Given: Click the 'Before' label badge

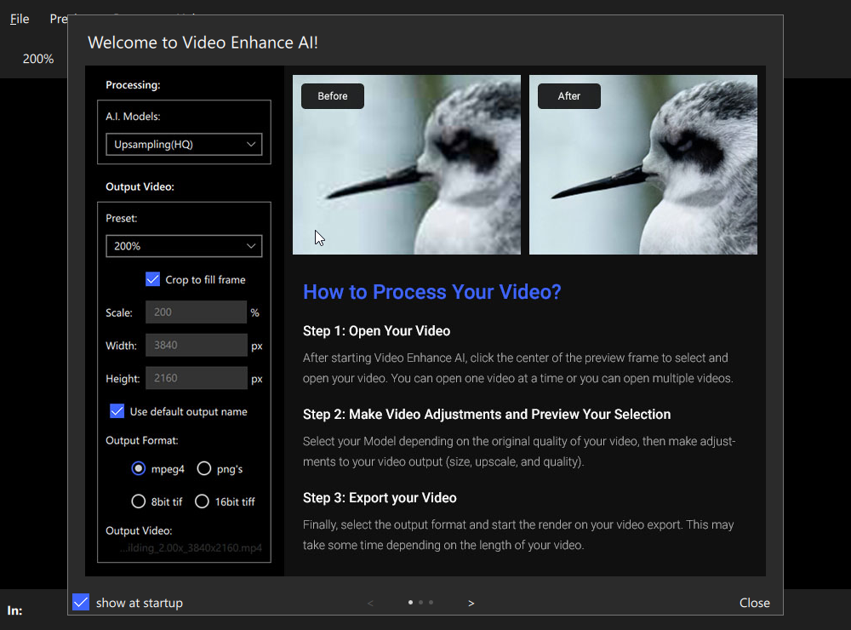Looking at the screenshot, I should [x=333, y=96].
